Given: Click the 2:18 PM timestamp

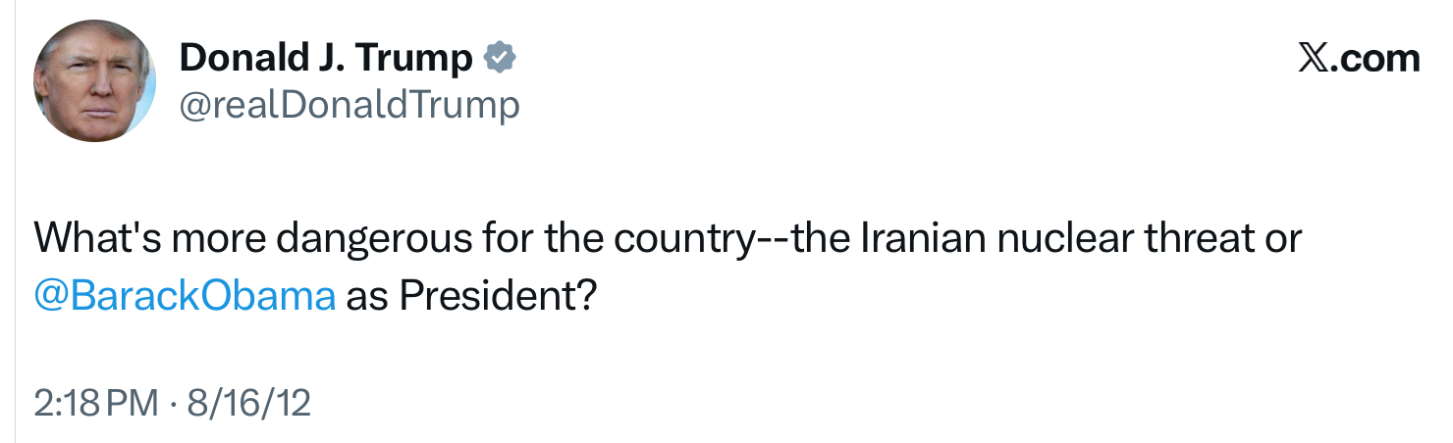Looking at the screenshot, I should 95,403.
